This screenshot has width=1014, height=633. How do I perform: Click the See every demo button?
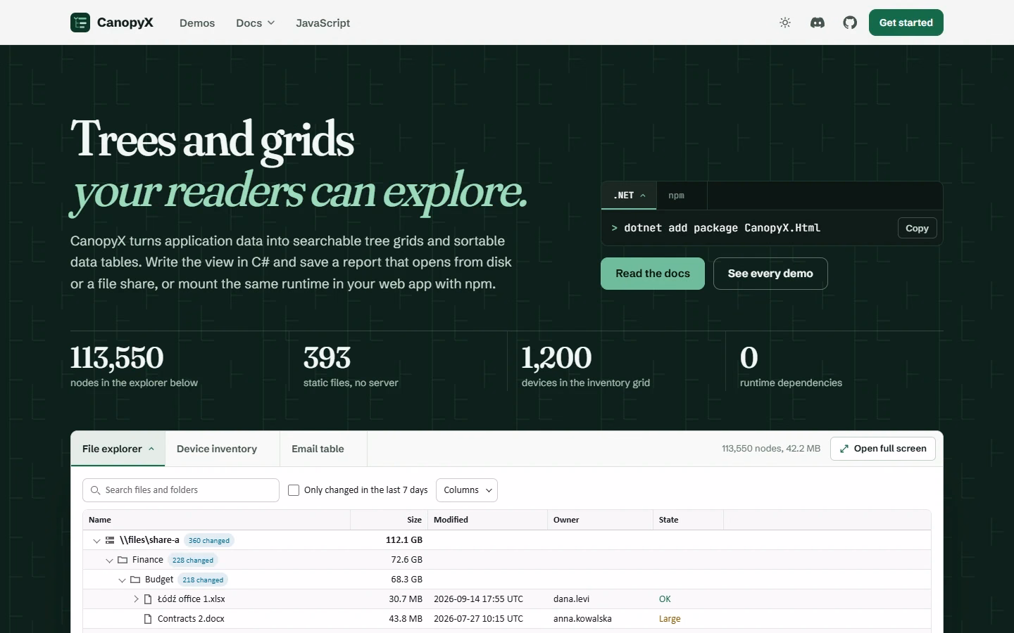770,274
